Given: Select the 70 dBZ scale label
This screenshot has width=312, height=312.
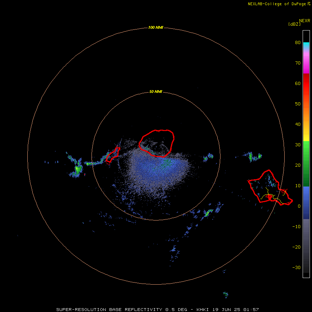Looking at the screenshot, I should click(298, 63).
